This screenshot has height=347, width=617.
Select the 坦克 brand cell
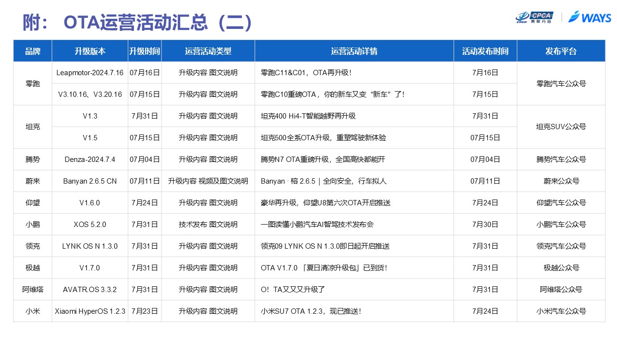[x=33, y=127]
